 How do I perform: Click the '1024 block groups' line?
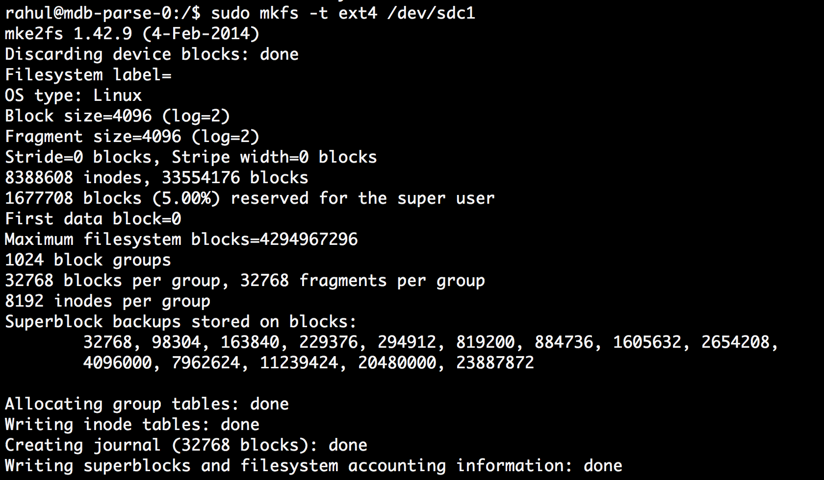88,260
